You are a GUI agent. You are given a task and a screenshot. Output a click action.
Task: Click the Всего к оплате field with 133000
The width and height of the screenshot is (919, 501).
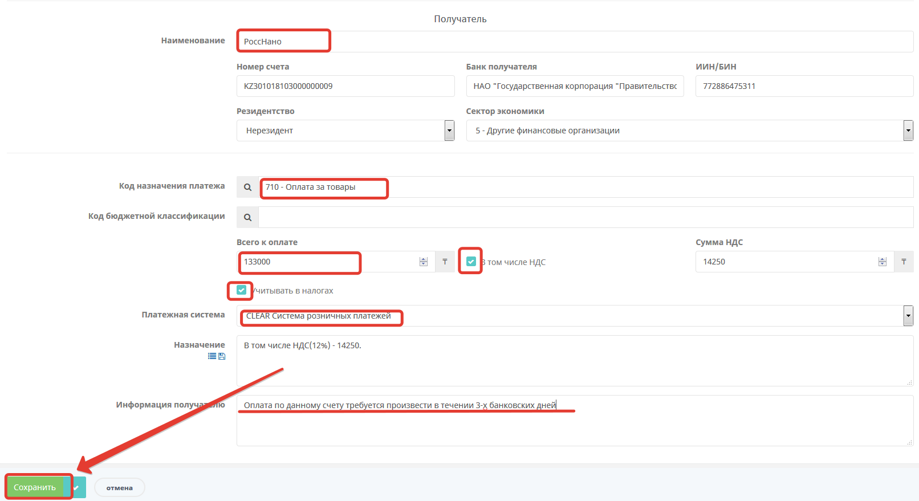point(336,262)
